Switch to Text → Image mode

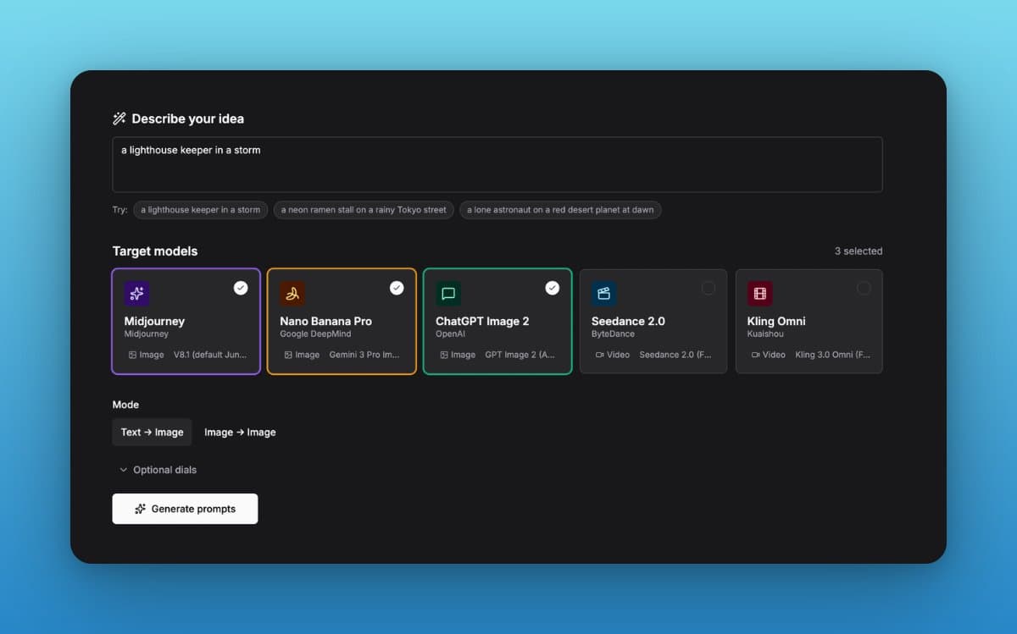coord(152,432)
